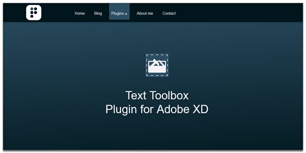306x153 pixels.
Task: Navigate to About me page
Action: (145, 13)
